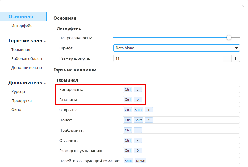Click the Ctrl key chip in Копировать row
Screen dimensions: 248x167
click(x=128, y=89)
